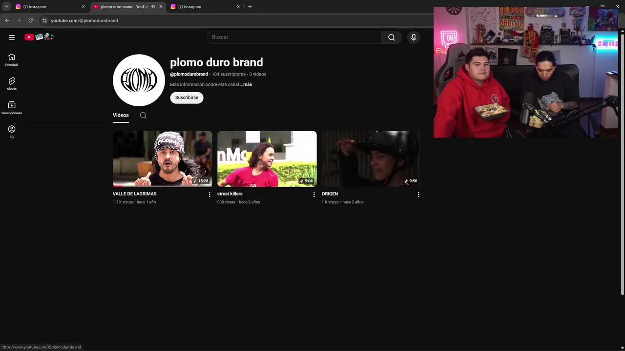The height and width of the screenshot is (351, 625).
Task: Click the @plomodurobrand handle
Action: (189, 74)
